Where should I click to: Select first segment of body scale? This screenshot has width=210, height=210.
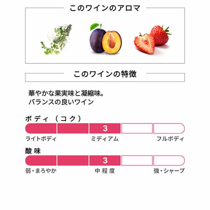(41, 129)
